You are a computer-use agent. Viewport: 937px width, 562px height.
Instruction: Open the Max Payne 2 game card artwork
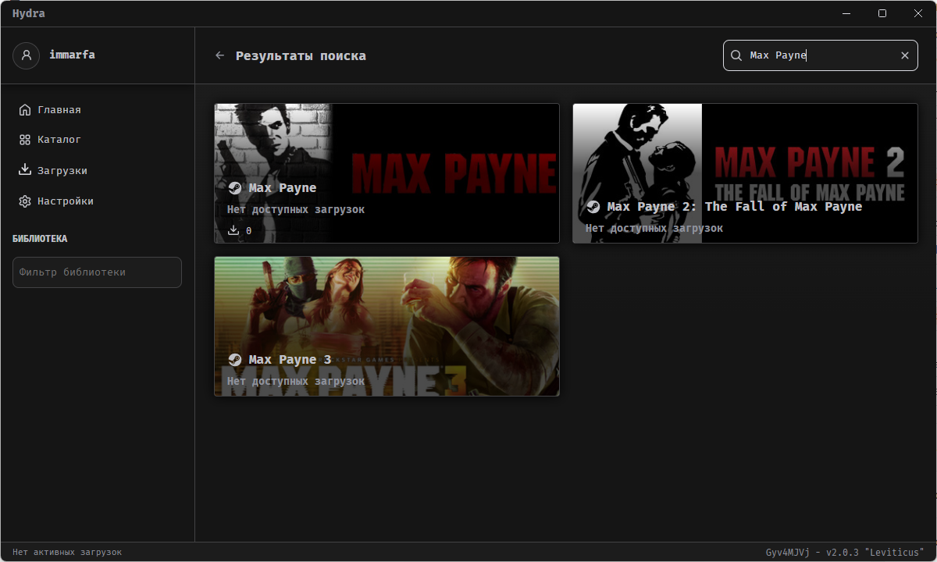[x=745, y=173]
